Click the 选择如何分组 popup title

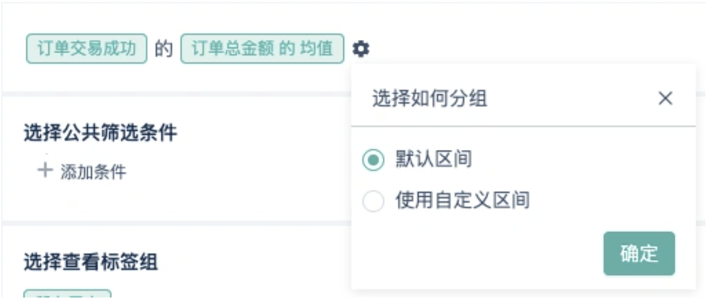430,99
